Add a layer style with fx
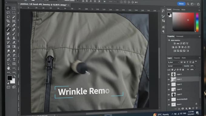Screen dimensions: 206x116 [x=179, y=108]
